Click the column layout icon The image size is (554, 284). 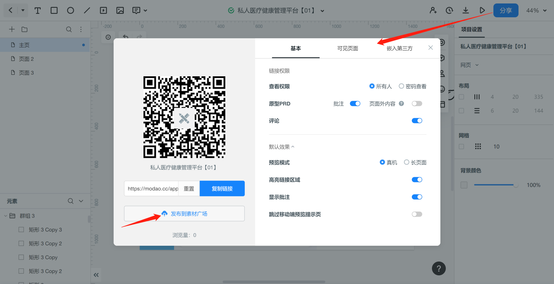click(x=477, y=97)
